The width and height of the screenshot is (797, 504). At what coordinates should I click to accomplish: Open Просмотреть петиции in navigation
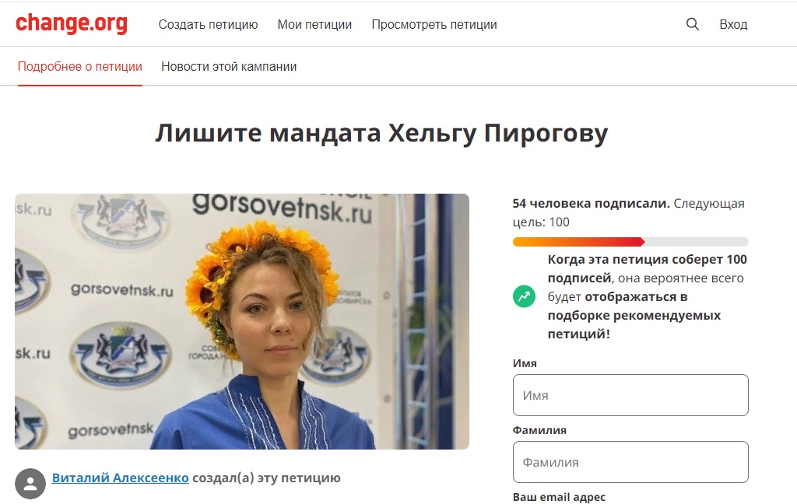tap(434, 24)
